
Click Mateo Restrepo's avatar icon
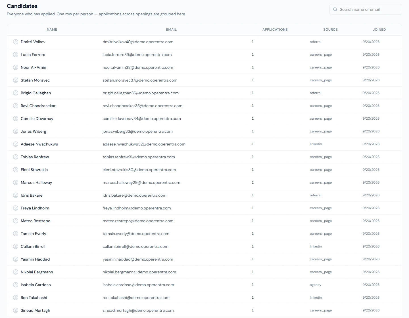click(16, 221)
